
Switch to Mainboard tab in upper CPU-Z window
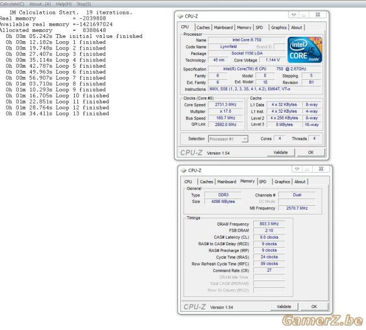pyautogui.click(x=223, y=28)
